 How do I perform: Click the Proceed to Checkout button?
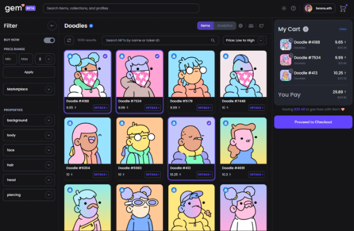[313, 122]
